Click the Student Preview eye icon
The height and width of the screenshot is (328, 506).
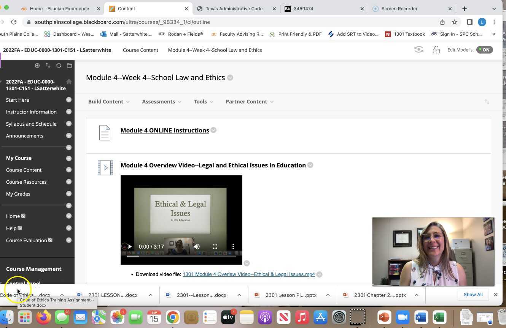[x=418, y=50]
